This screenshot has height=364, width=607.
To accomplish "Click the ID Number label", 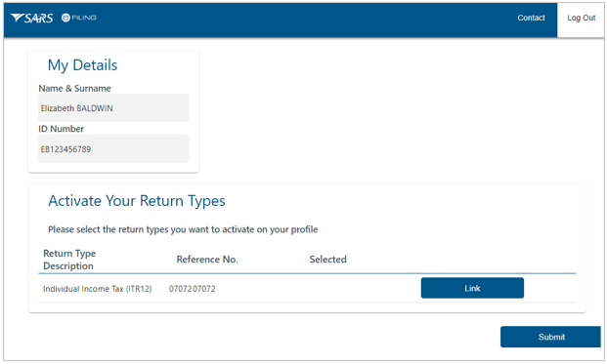I will point(62,129).
